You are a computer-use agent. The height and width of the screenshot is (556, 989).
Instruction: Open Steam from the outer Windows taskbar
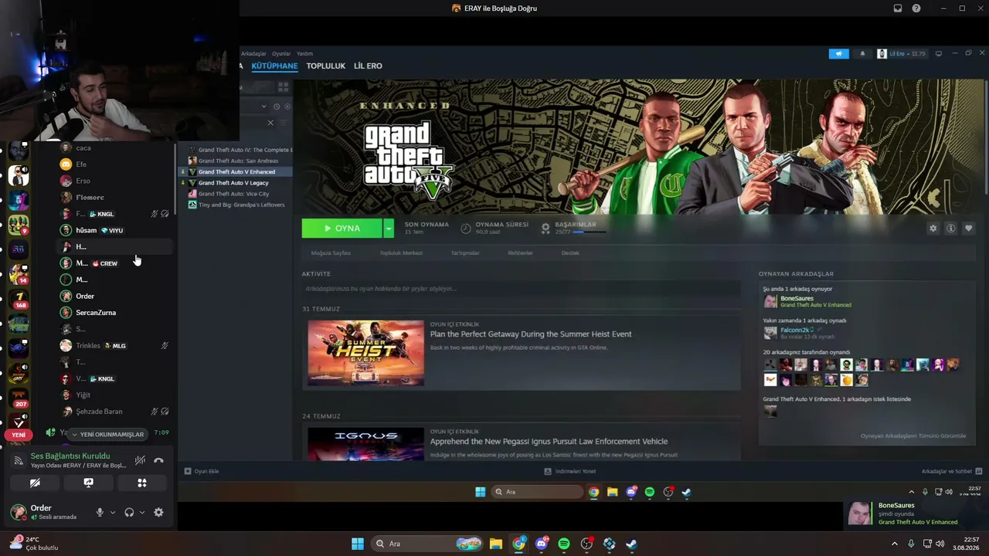631,544
